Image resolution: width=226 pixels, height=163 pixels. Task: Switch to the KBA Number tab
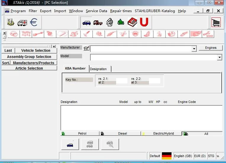pyautogui.click(x=75, y=69)
